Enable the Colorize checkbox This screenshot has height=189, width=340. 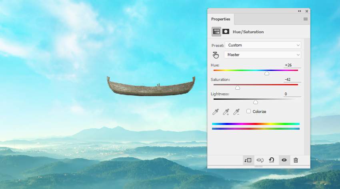click(248, 111)
